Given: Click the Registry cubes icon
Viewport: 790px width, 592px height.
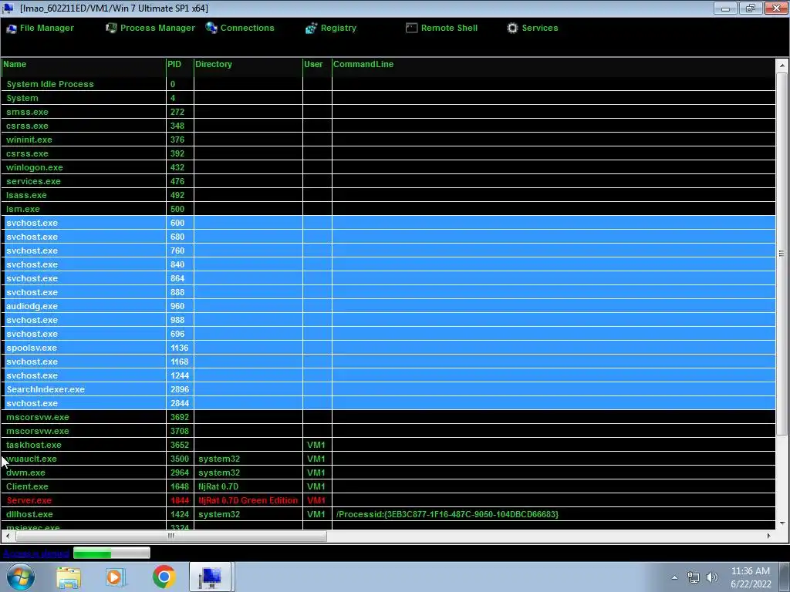Looking at the screenshot, I should click(312, 29).
